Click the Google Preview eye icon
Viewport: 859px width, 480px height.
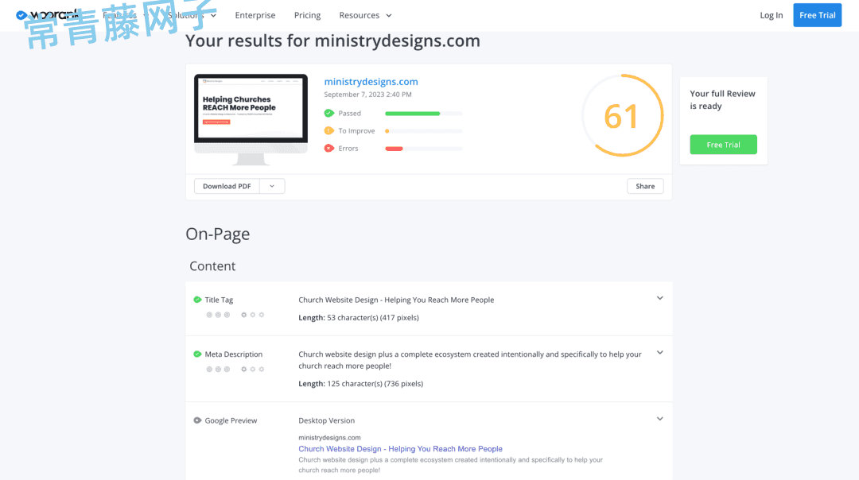pos(197,420)
